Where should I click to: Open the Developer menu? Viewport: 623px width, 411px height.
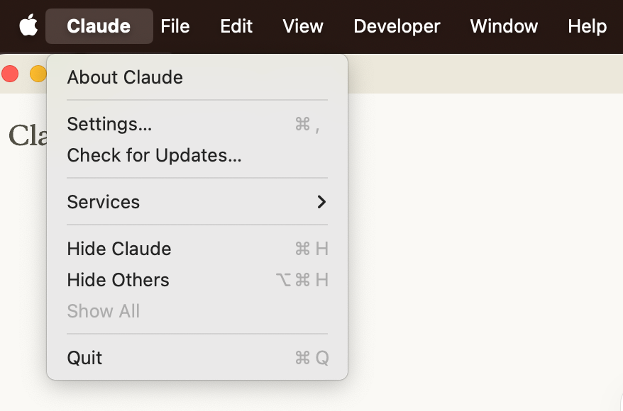397,26
